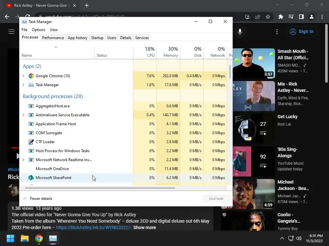Expand the Google Chrome process group
The height and width of the screenshot is (246, 329).
point(23,76)
